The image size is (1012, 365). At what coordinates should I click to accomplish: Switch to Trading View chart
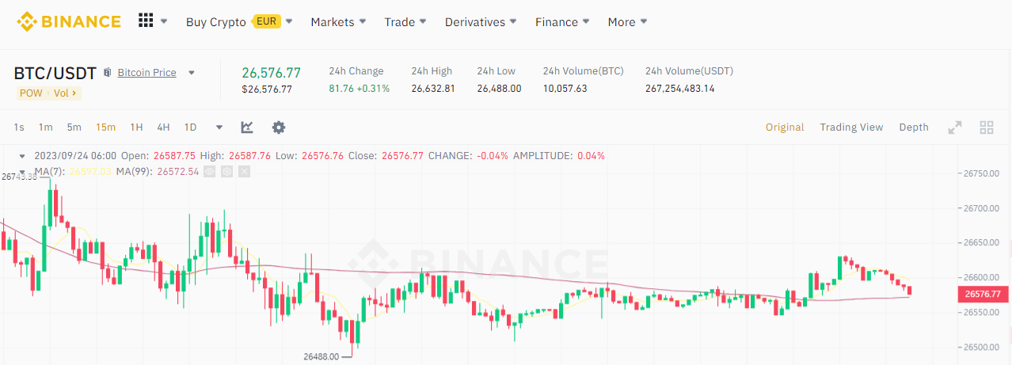pyautogui.click(x=851, y=127)
